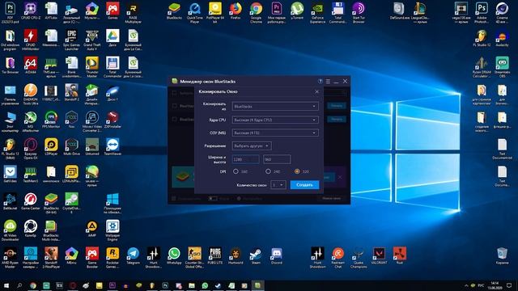Viewport: 518px width, 291px height.
Task: Open FPS Monitor desktop shortcut
Action: (51, 120)
